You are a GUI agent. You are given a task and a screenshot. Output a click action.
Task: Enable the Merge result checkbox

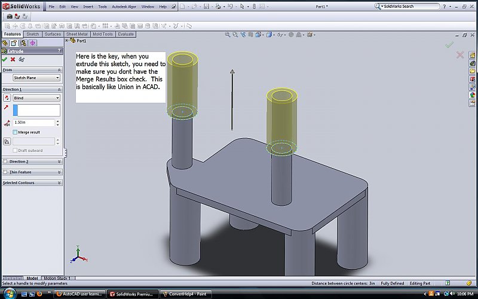[x=15, y=132]
